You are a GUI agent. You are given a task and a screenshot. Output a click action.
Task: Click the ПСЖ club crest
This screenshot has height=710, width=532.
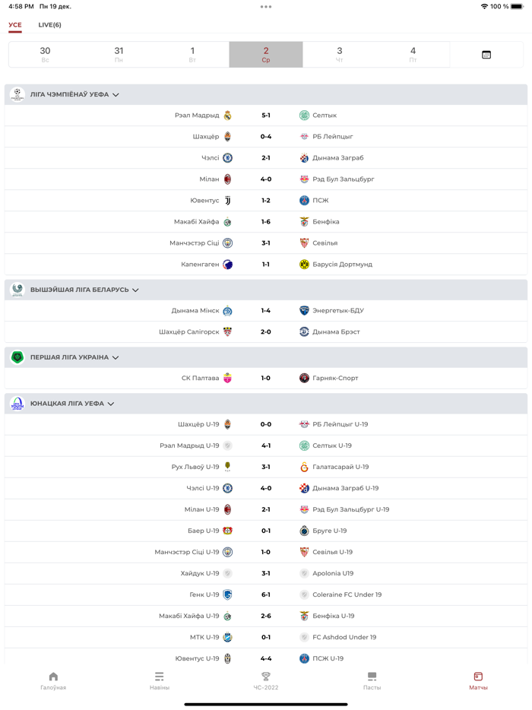click(x=303, y=199)
